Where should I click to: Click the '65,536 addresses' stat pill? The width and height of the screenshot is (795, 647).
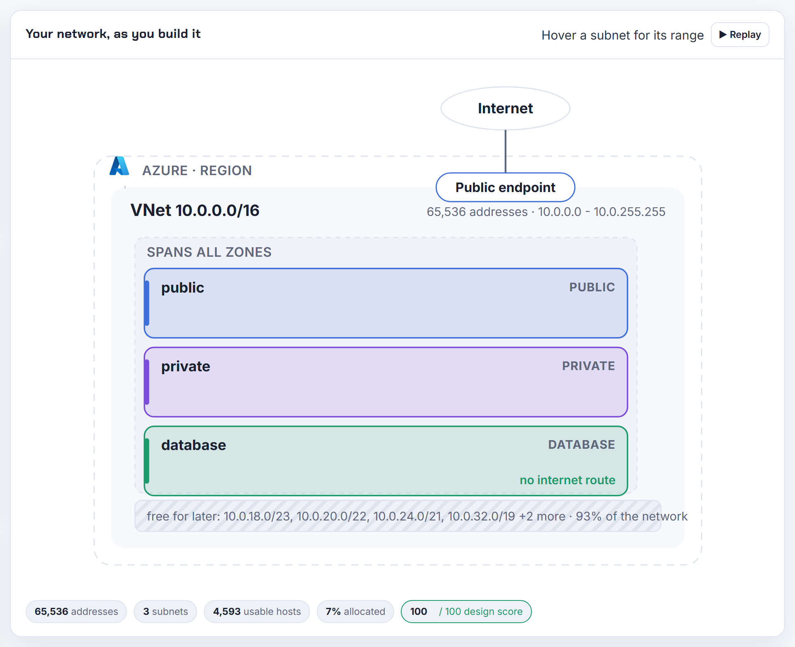click(76, 612)
